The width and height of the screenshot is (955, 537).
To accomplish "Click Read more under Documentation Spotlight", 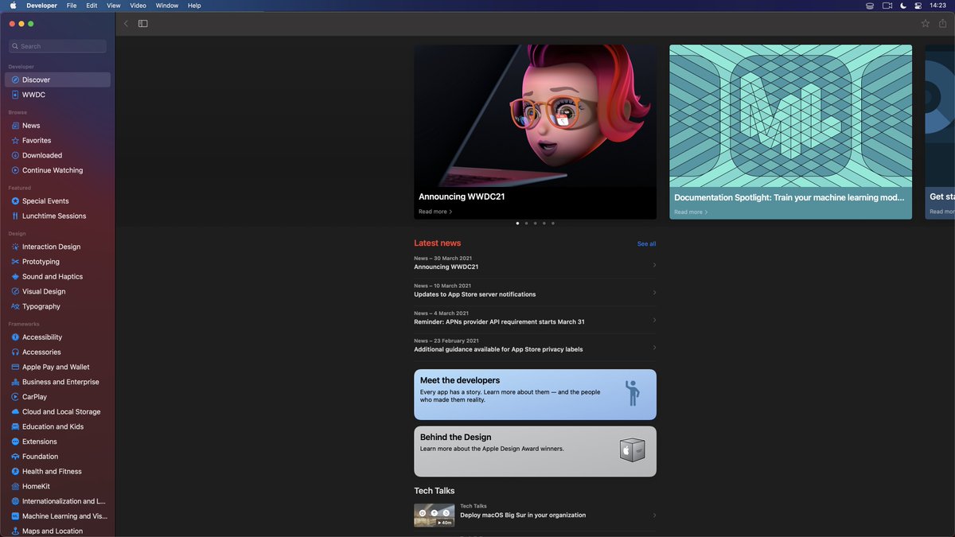I will pyautogui.click(x=691, y=212).
